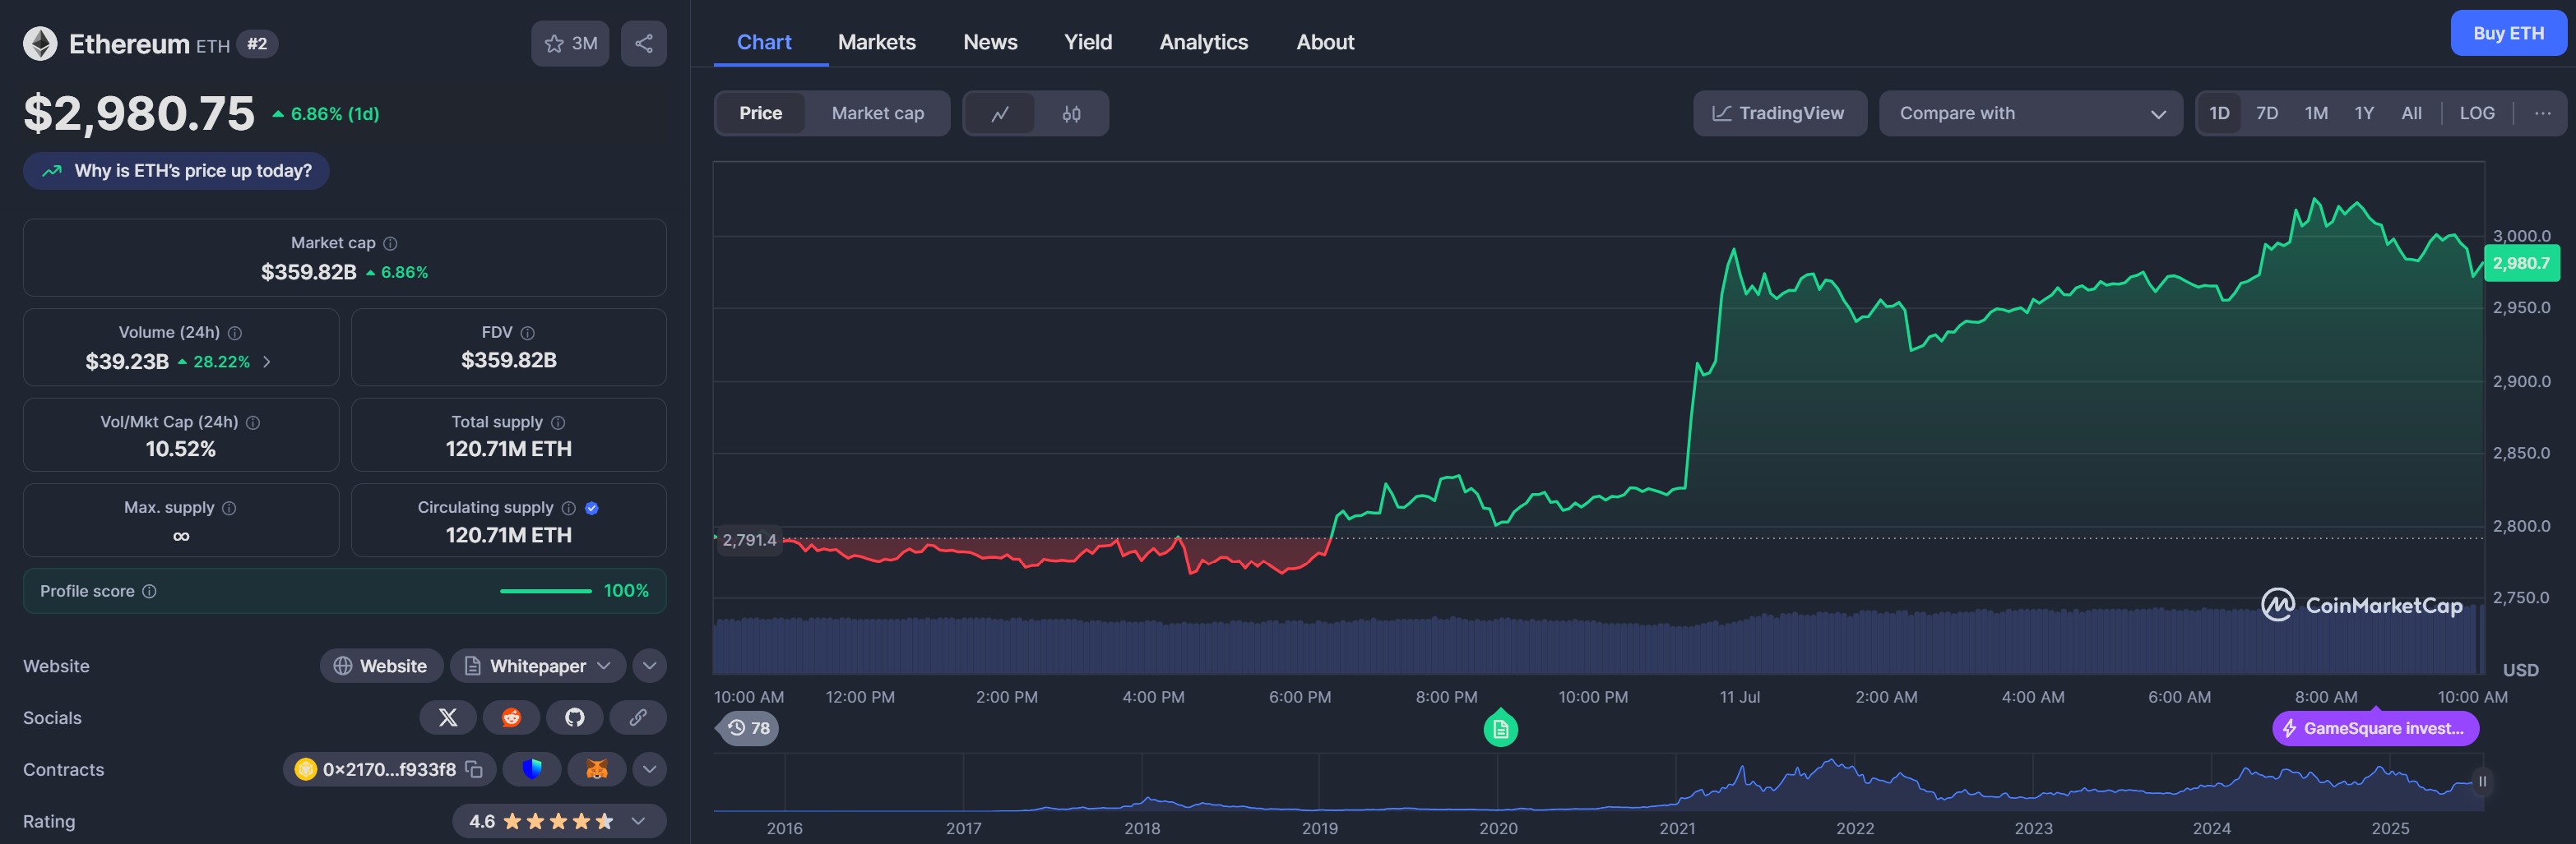The height and width of the screenshot is (844, 2576).
Task: Open the About tab
Action: [x=1325, y=42]
